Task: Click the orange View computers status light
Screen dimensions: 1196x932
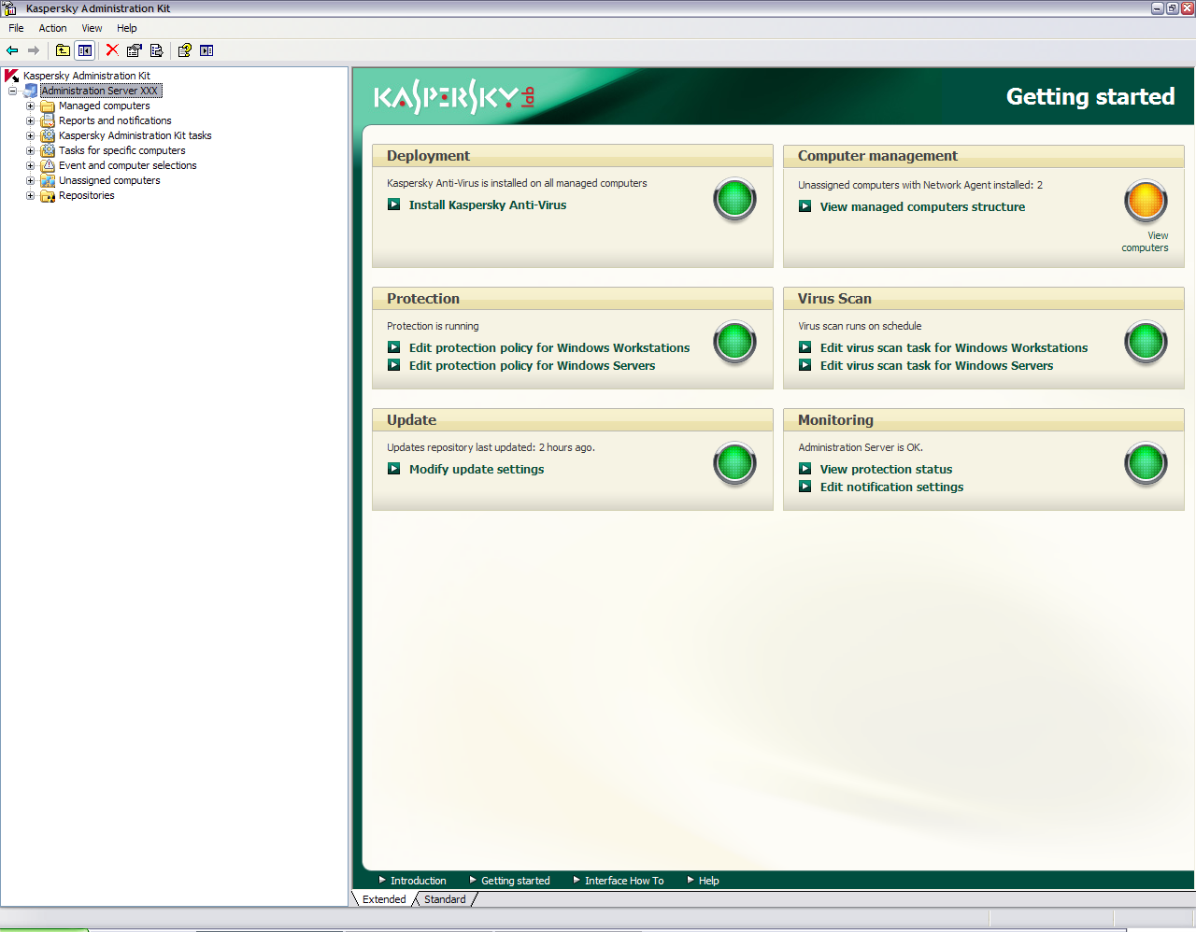Action: pyautogui.click(x=1146, y=201)
